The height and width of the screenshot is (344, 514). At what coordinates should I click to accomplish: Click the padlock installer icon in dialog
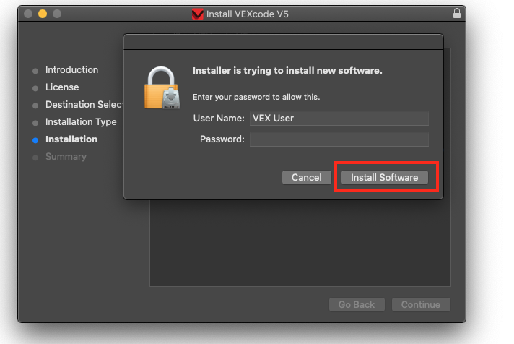coord(162,88)
